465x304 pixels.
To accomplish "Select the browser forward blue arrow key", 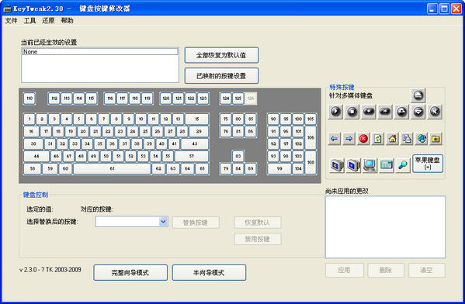I will pos(349,139).
